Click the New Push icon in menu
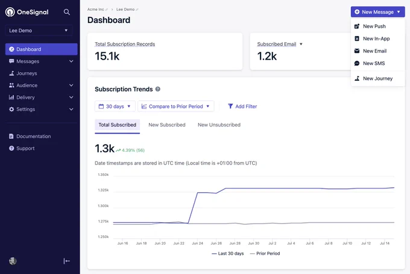The image size is (410, 274). tap(357, 26)
